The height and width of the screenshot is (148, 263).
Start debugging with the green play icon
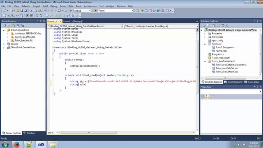[71, 11]
